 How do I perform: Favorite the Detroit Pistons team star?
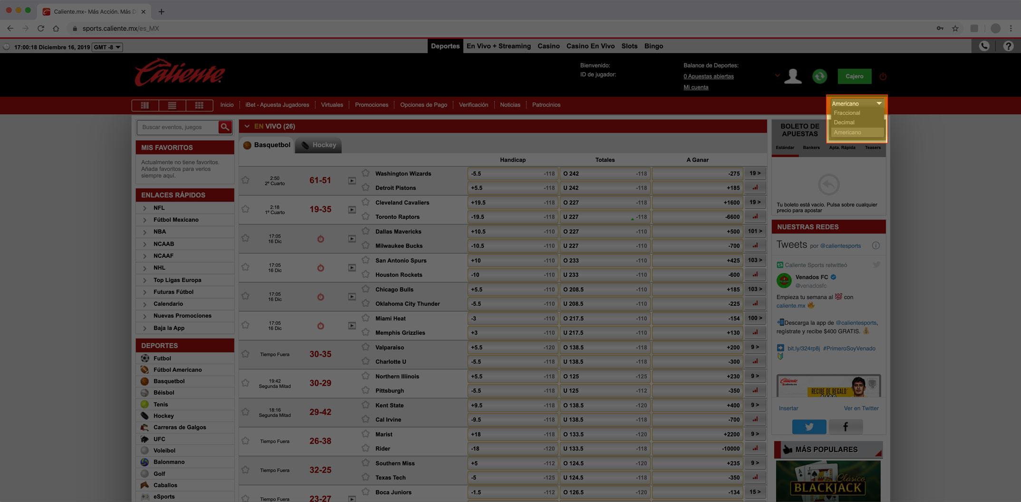[366, 187]
